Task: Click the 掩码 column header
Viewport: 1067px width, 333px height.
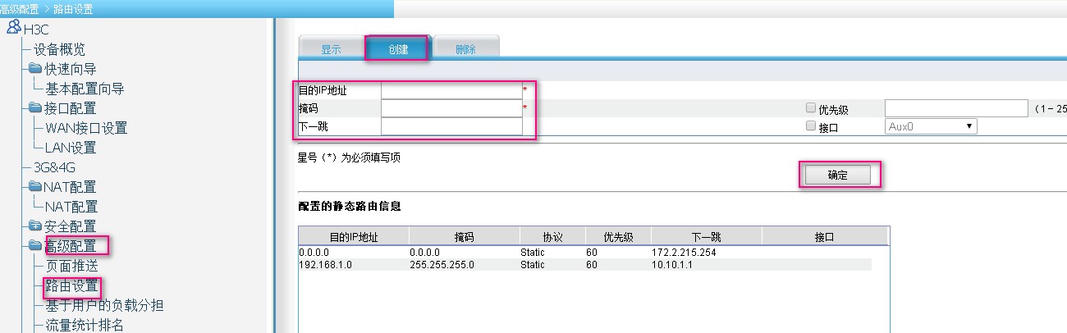Action: point(464,236)
